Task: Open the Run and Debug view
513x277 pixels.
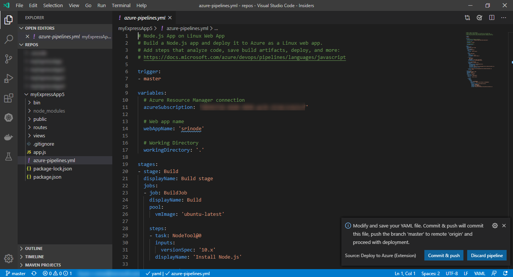Action: 8,78
